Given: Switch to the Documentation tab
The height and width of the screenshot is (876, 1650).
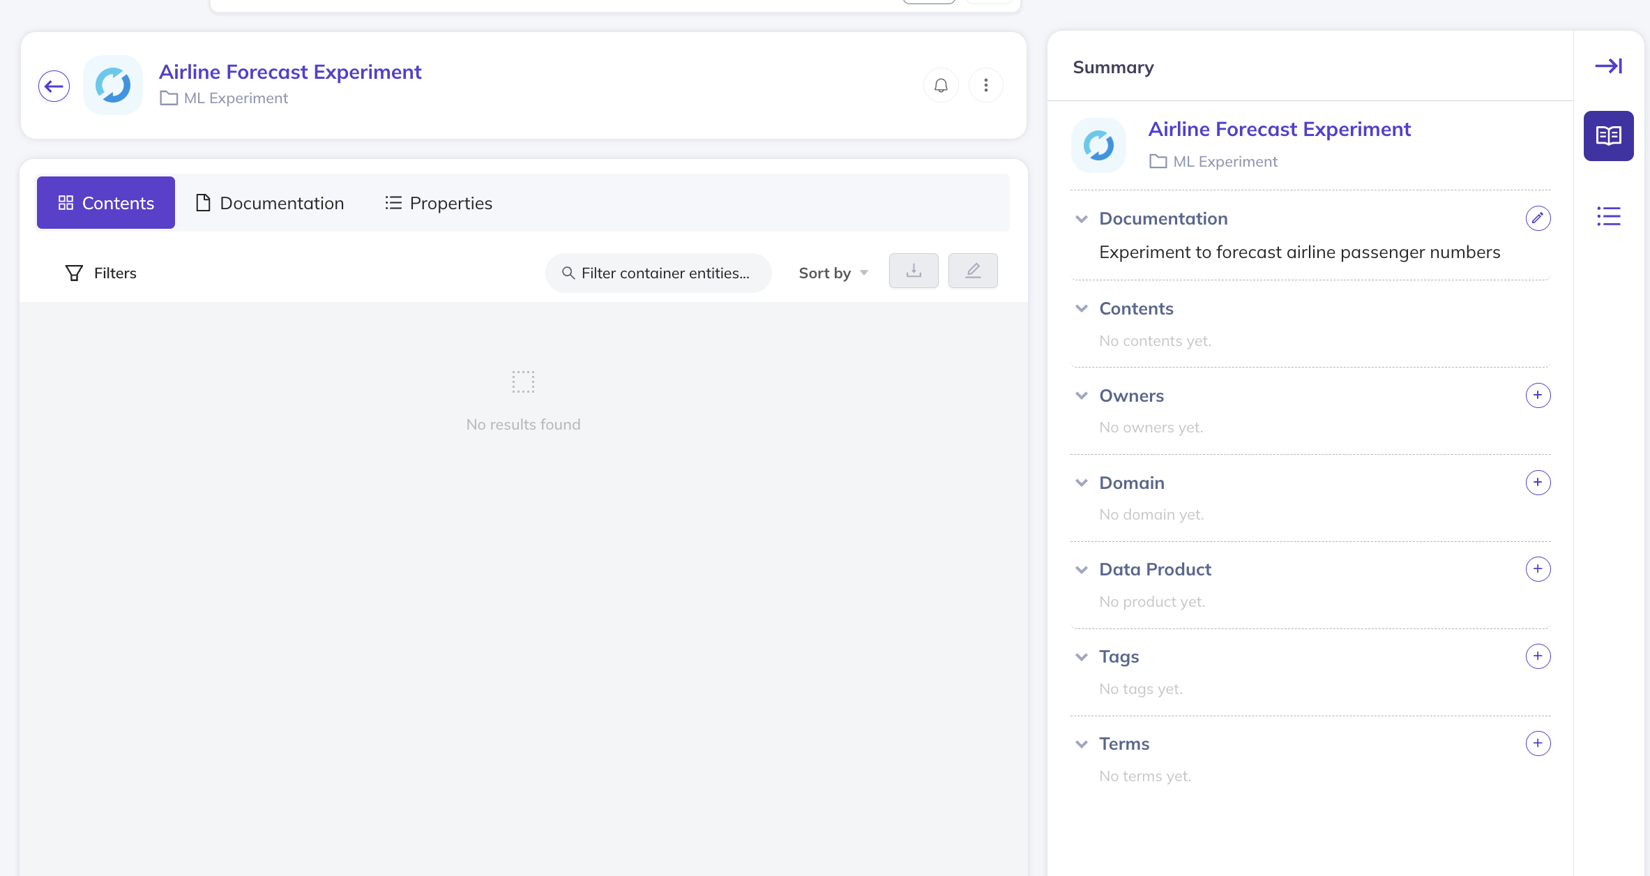Looking at the screenshot, I should (270, 203).
